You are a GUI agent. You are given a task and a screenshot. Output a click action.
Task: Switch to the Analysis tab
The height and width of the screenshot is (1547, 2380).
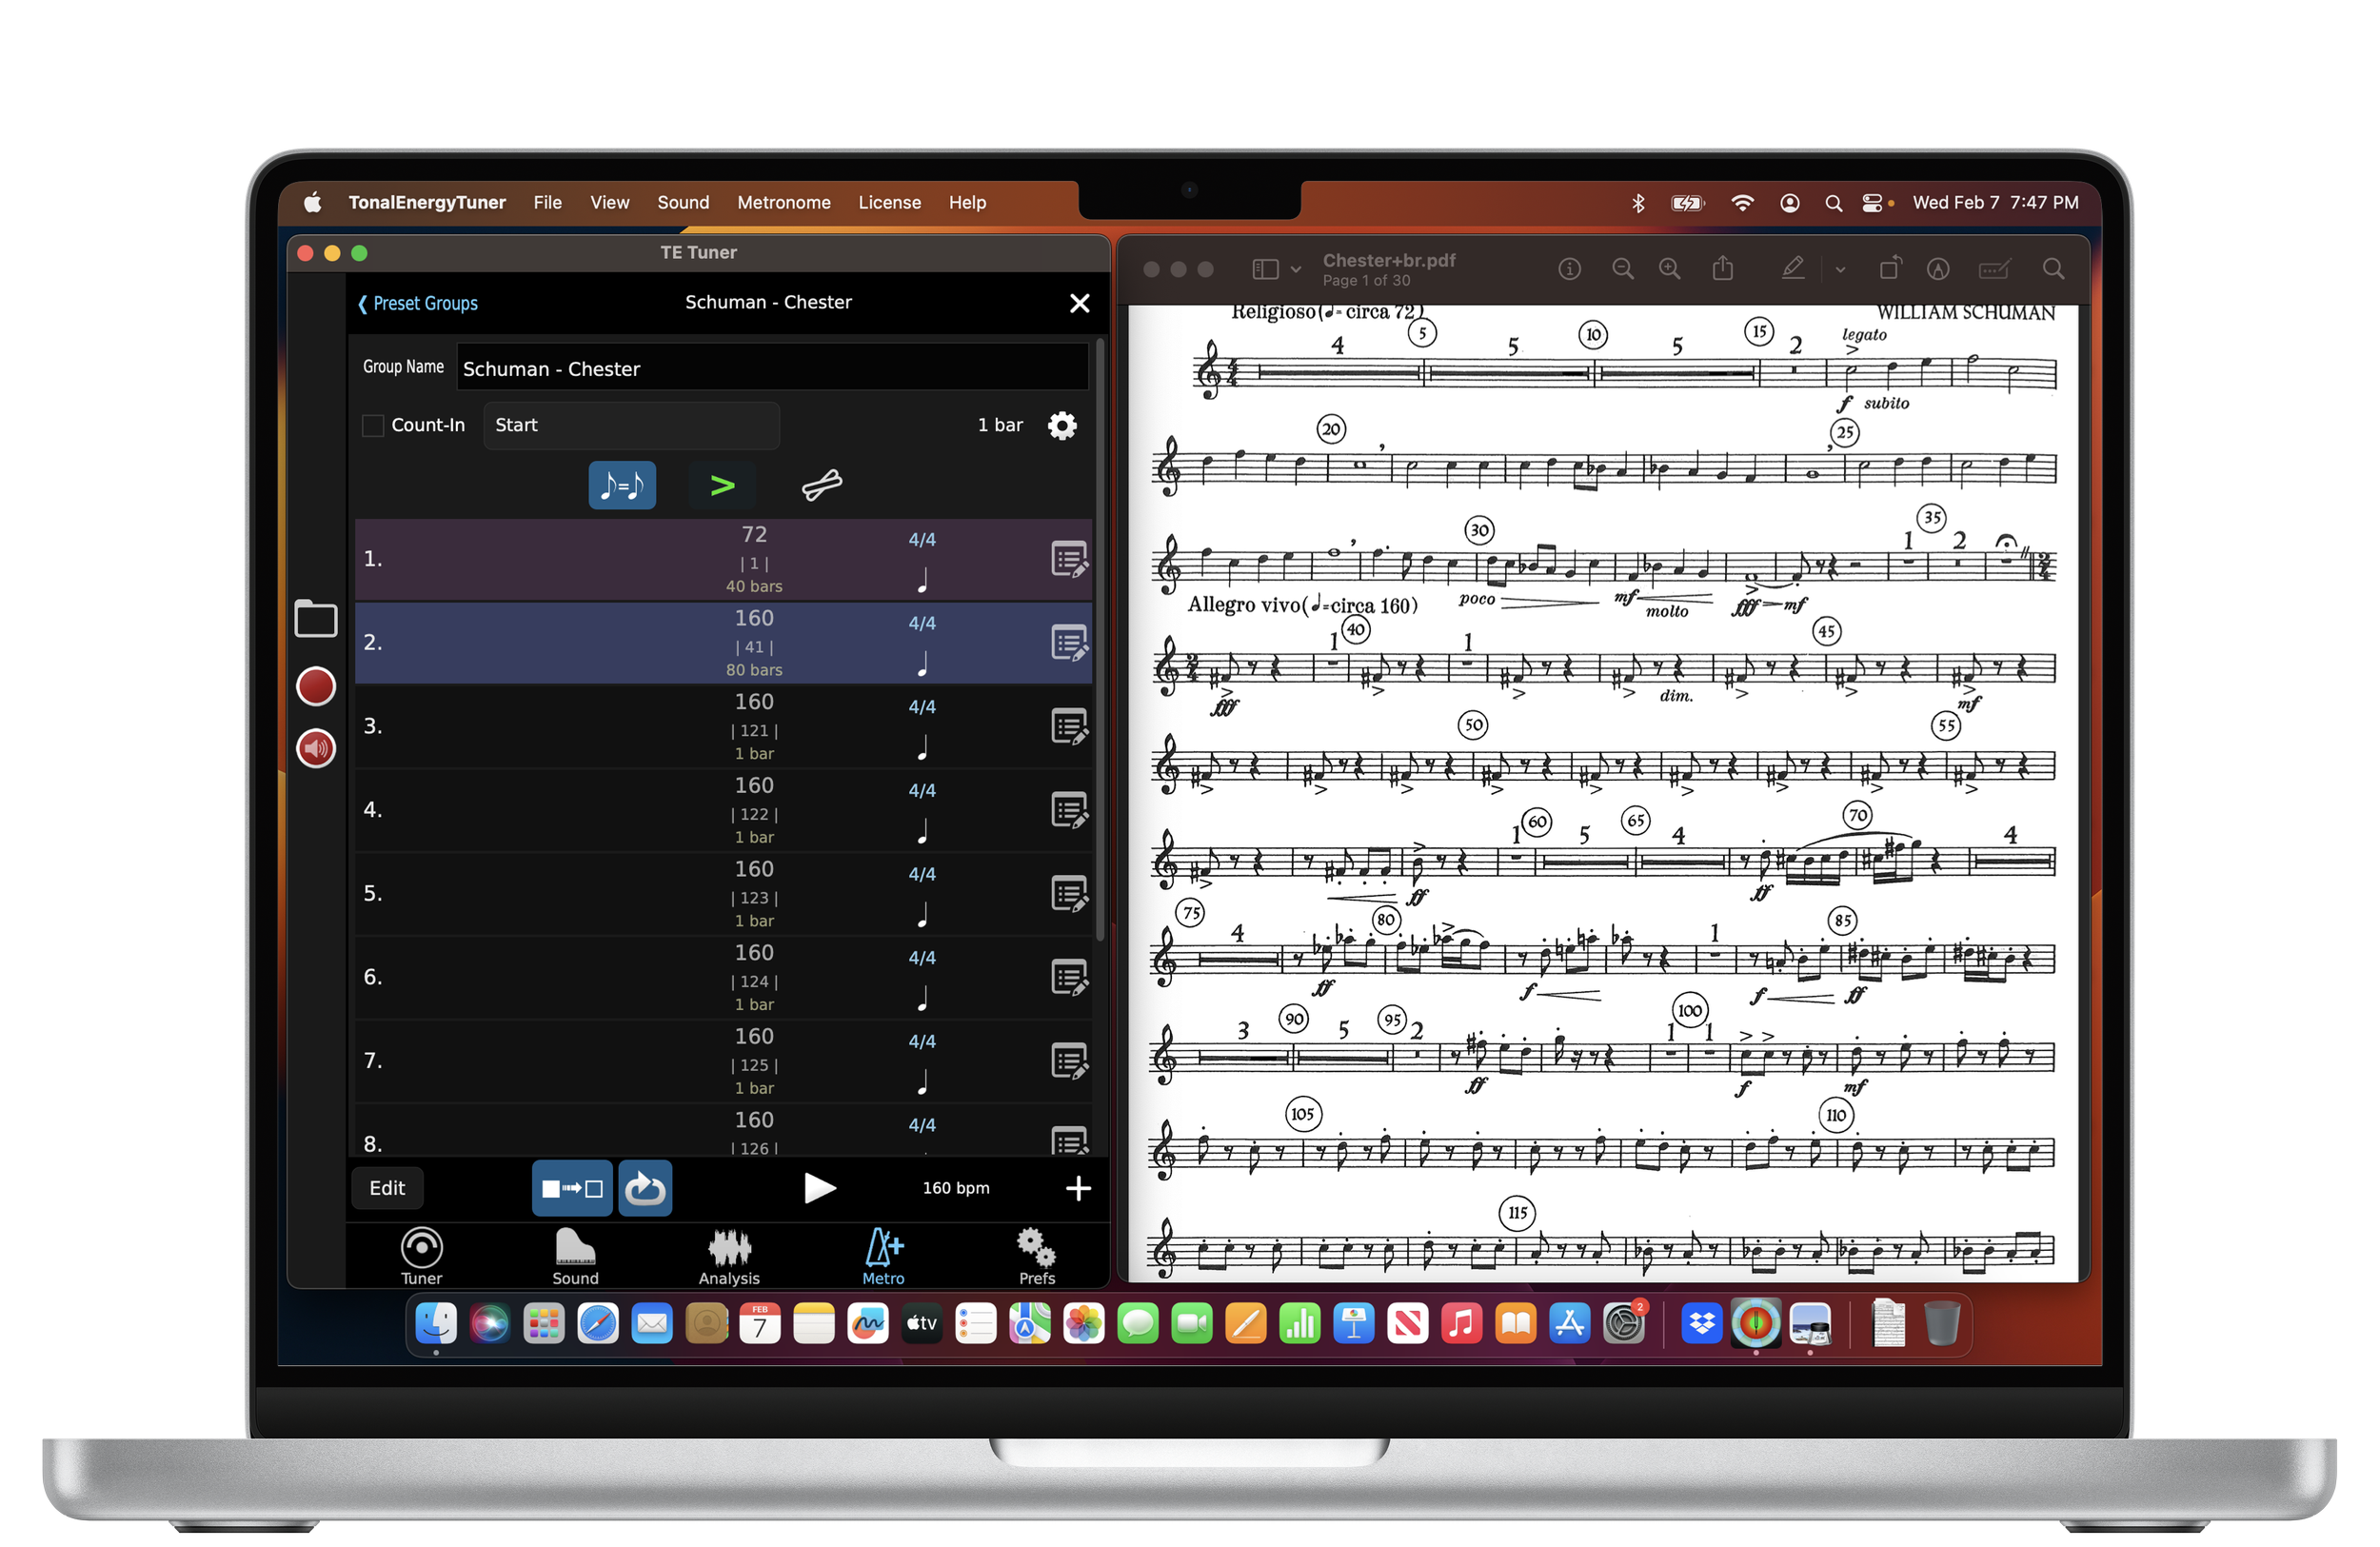[729, 1257]
